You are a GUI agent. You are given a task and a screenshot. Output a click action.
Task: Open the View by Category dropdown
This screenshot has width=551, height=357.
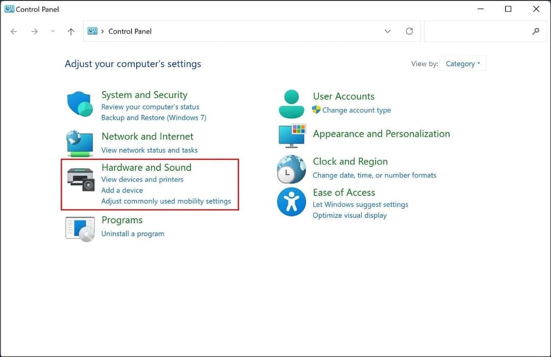pos(462,64)
